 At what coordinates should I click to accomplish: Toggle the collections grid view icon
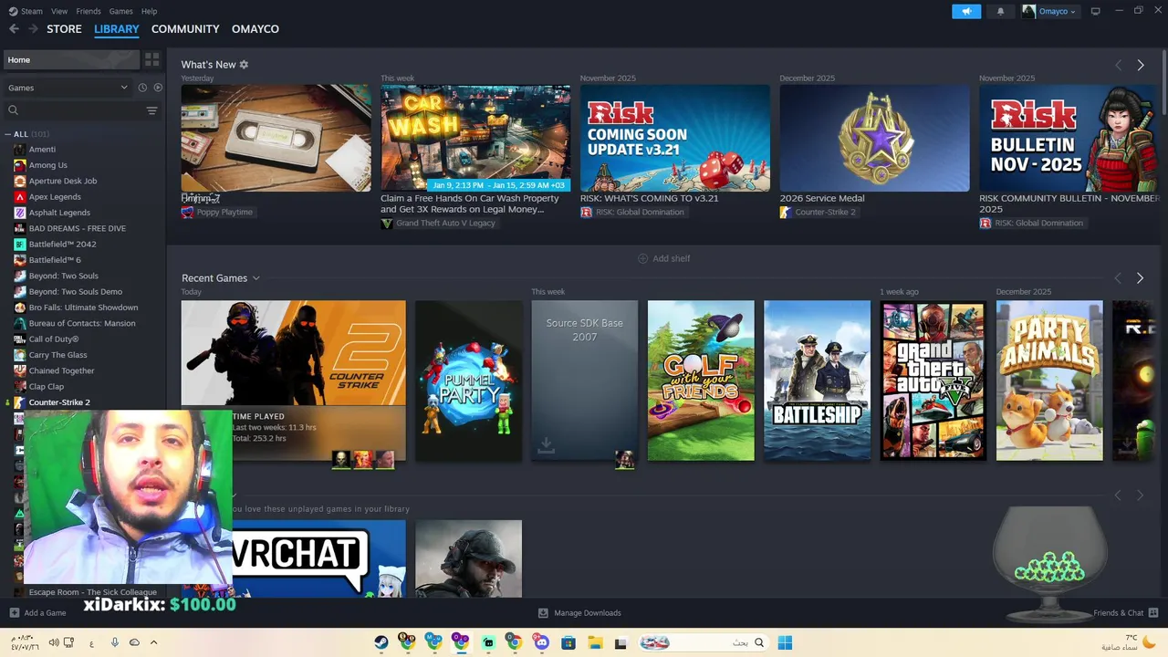point(152,59)
